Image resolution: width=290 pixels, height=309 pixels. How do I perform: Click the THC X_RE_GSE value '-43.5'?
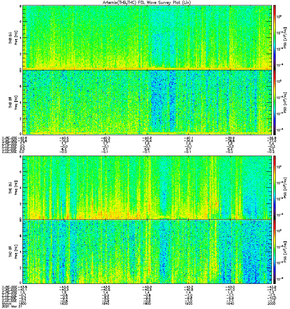[105, 287]
